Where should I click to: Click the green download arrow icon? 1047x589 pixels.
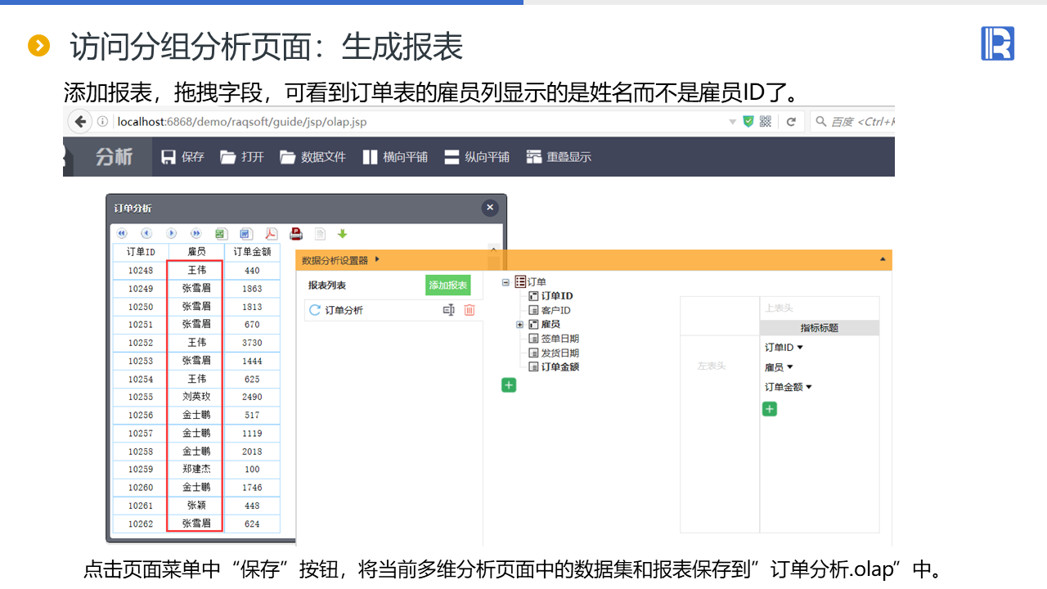pos(343,234)
